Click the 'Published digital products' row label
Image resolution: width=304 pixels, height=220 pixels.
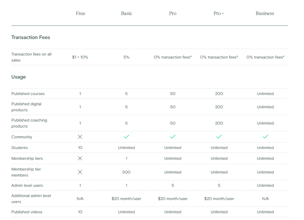click(x=26, y=107)
